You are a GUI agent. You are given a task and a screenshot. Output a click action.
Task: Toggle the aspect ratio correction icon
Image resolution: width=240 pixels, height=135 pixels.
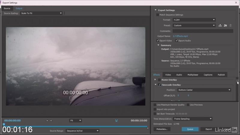point(116,121)
